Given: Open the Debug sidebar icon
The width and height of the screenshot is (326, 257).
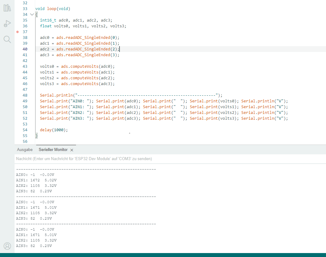Looking at the screenshot, I should tap(7, 23).
